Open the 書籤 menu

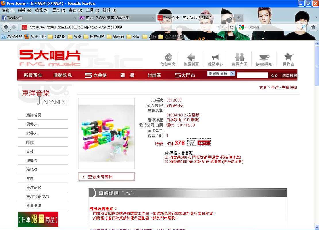click(x=76, y=10)
